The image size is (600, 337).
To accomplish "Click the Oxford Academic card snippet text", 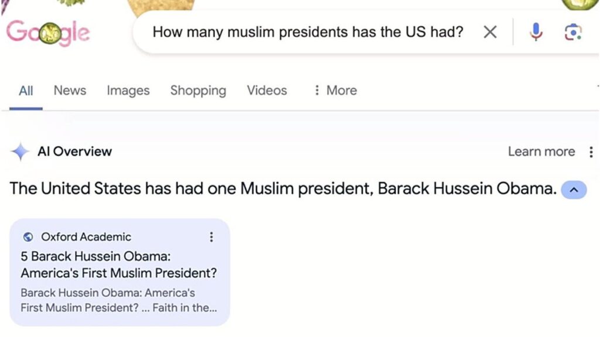I will click(118, 300).
